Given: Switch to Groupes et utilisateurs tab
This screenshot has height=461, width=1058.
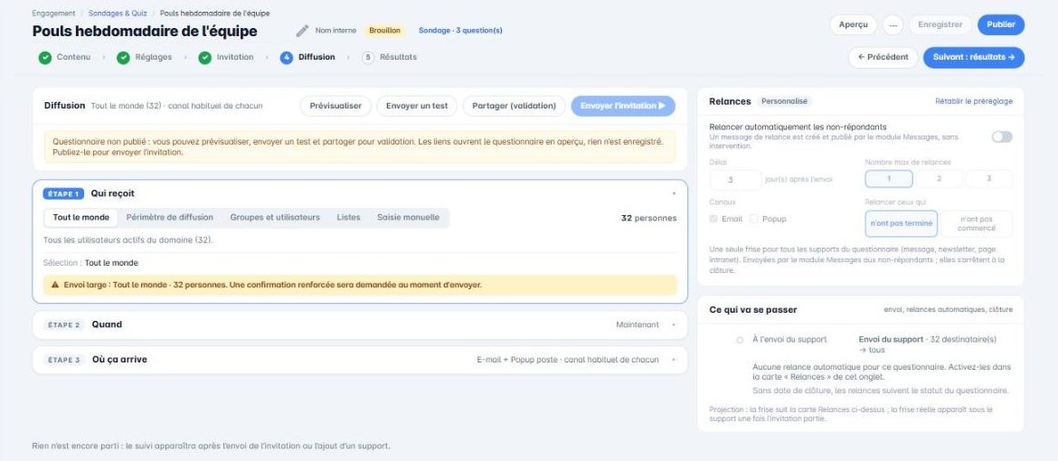Looking at the screenshot, I should point(275,217).
